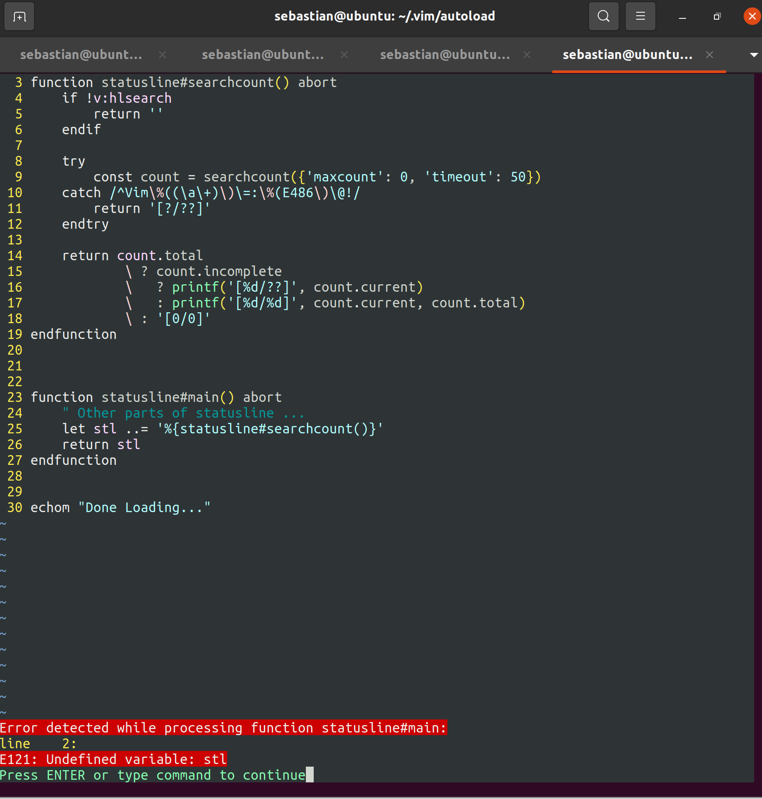Close the second terminal tab

(x=344, y=55)
